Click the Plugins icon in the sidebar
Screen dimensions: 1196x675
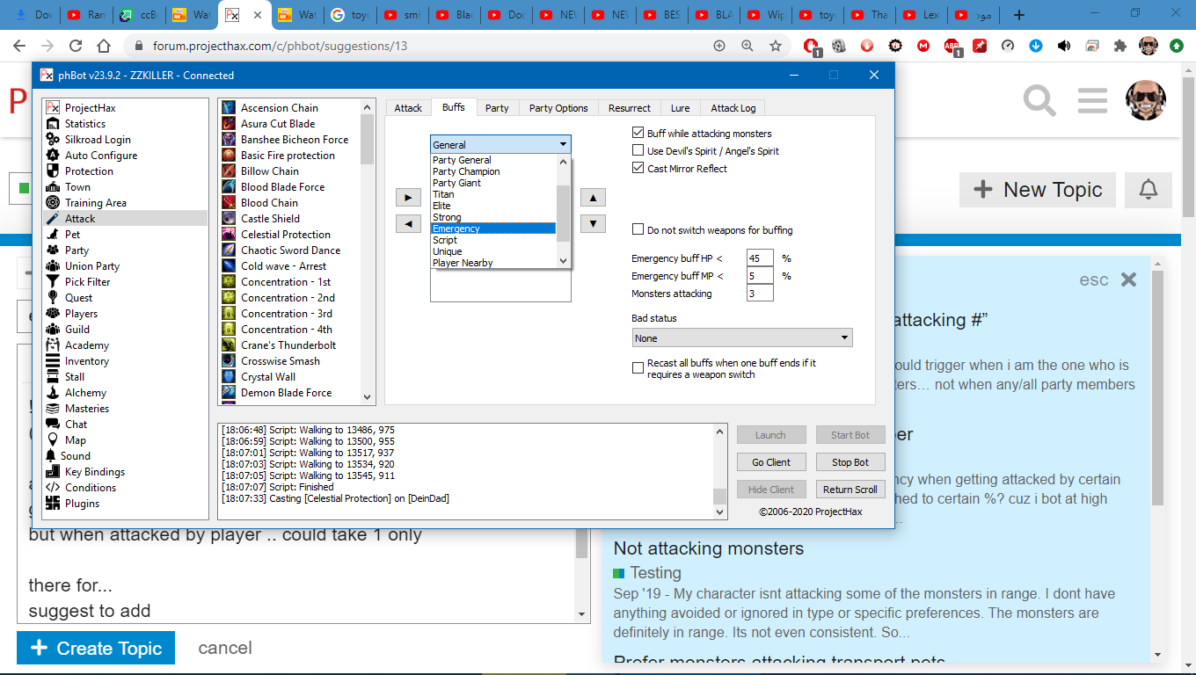(53, 504)
